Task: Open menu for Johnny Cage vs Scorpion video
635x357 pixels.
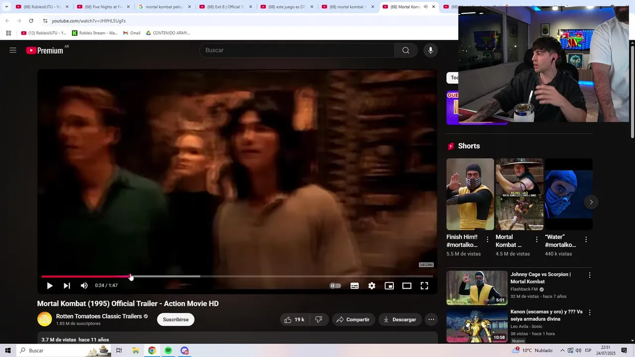Action: (589, 275)
